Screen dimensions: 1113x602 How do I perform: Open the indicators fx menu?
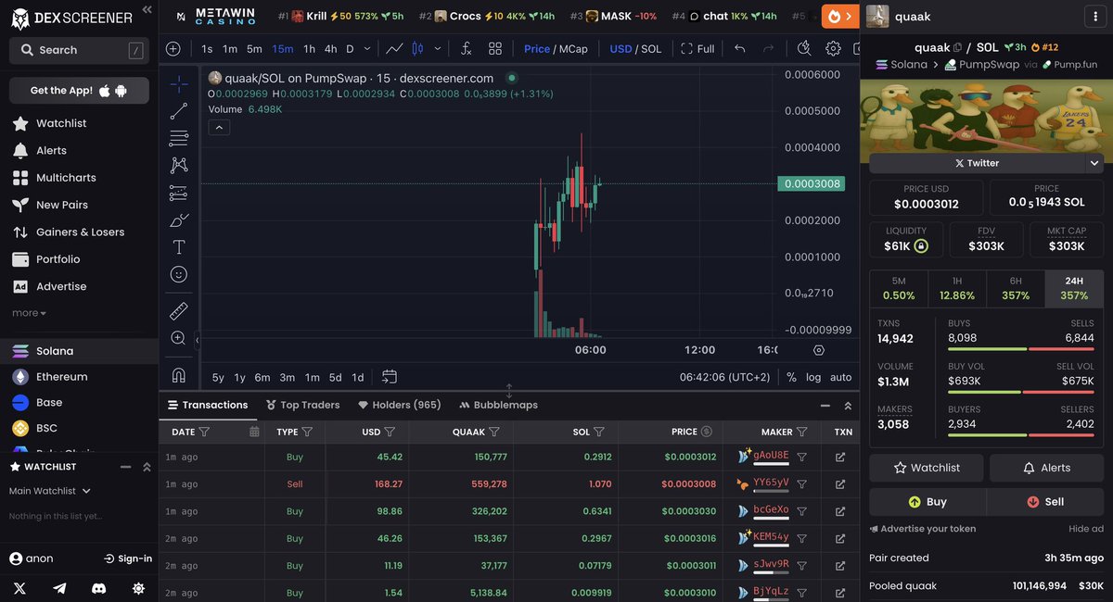467,49
